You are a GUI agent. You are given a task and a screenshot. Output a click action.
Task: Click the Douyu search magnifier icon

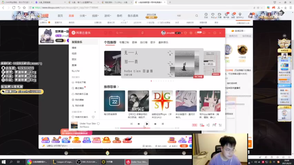[197, 16]
